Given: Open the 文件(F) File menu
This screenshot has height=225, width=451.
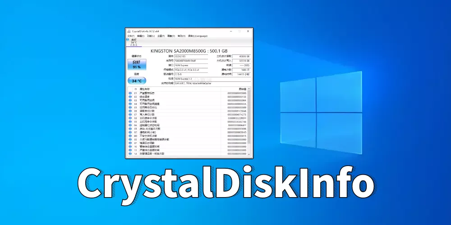Looking at the screenshot, I should coord(131,36).
